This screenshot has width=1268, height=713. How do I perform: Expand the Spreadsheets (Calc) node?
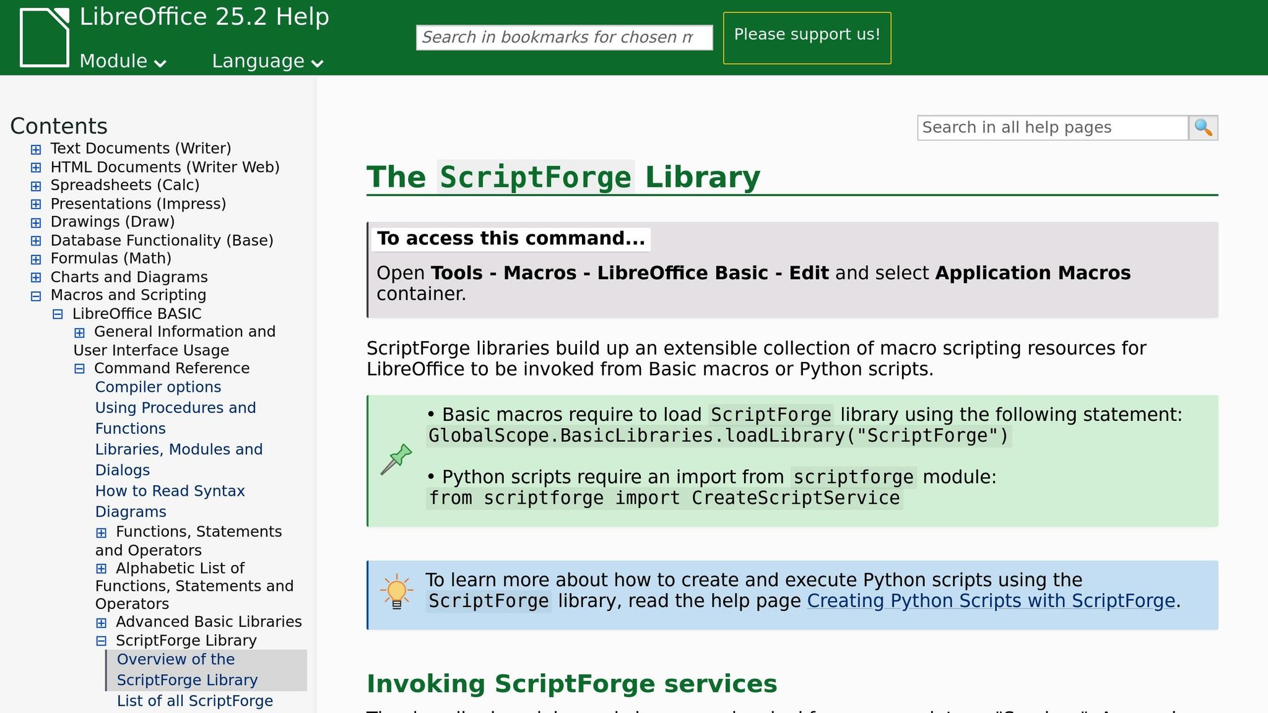36,186
